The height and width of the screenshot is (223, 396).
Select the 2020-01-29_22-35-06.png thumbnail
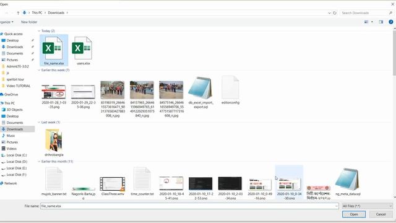(83, 97)
